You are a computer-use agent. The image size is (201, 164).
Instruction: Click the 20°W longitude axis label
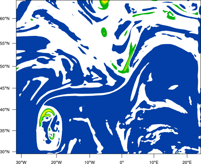click(56, 162)
